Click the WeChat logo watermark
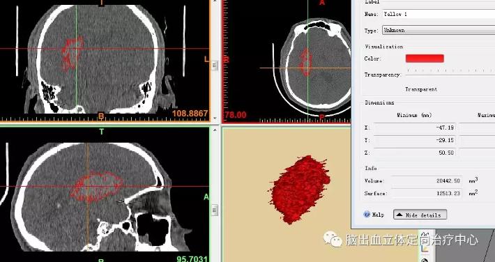Screen dimensions: 495x262 click(x=333, y=239)
